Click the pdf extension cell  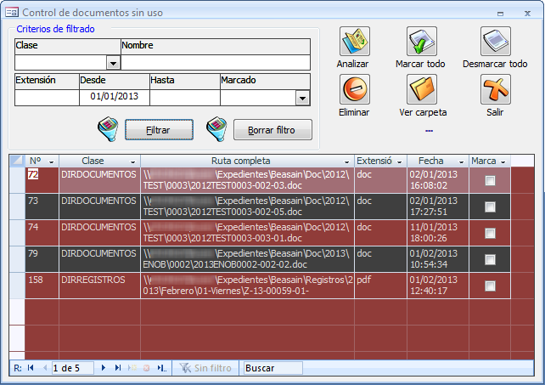tap(380, 286)
